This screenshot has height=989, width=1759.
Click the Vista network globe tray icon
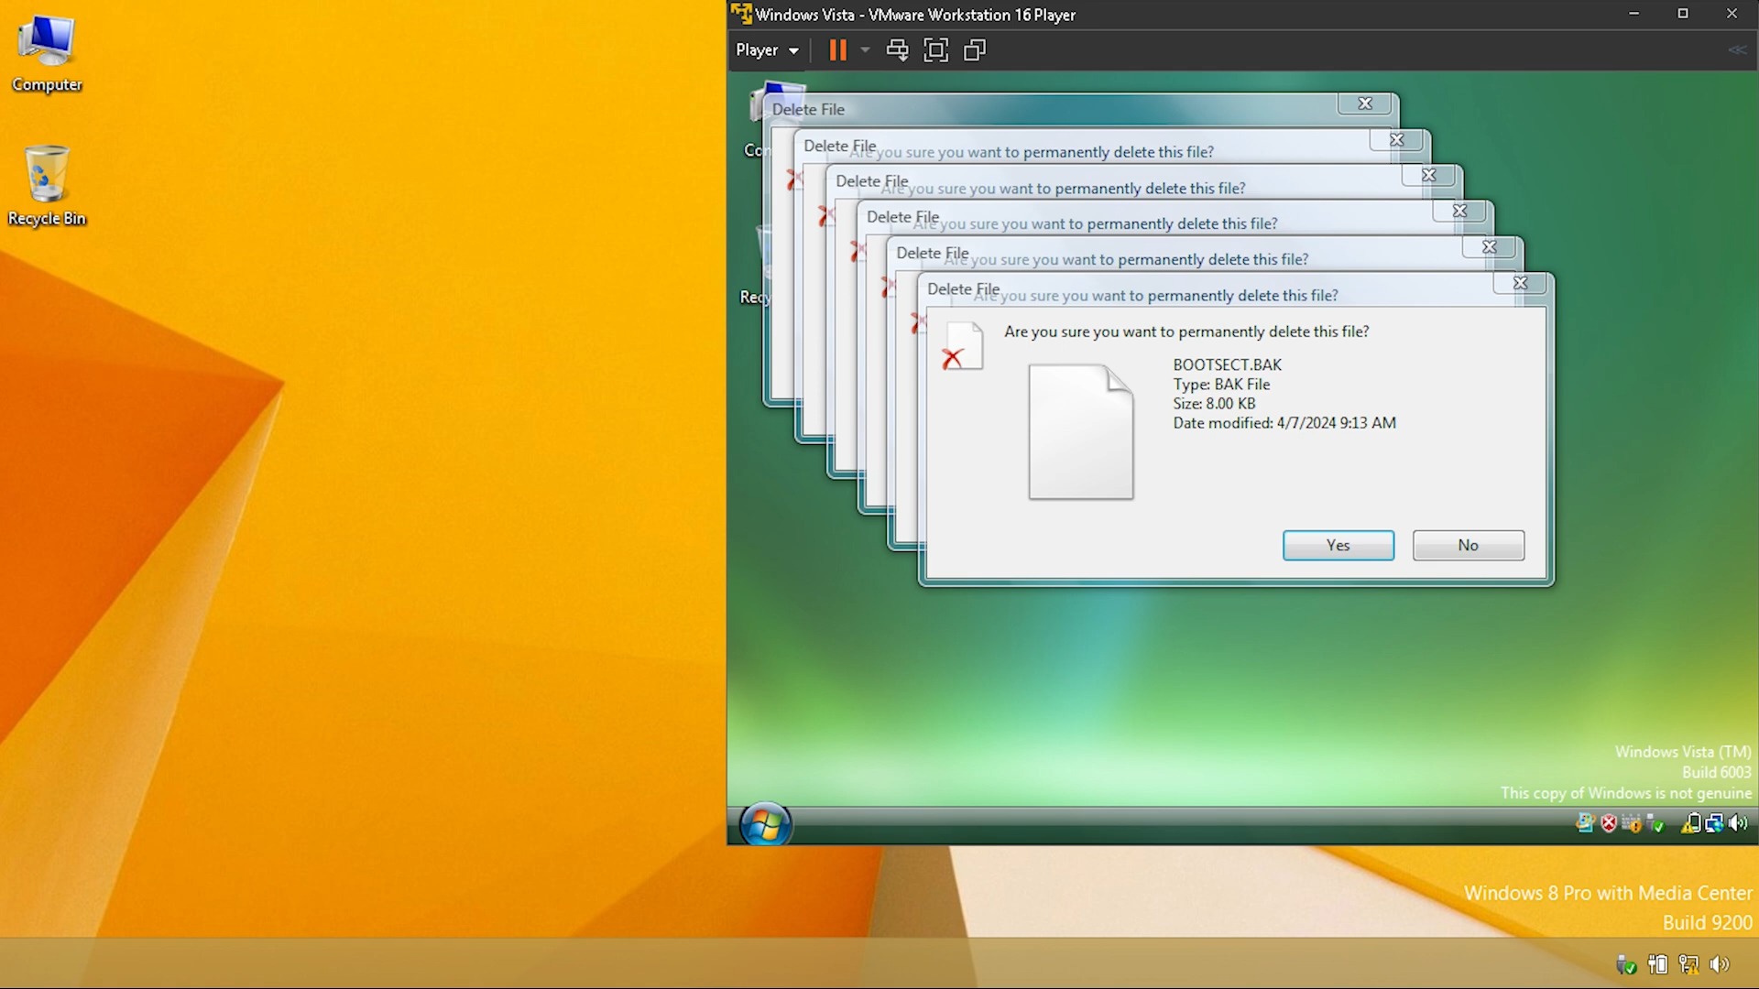pyautogui.click(x=1714, y=823)
